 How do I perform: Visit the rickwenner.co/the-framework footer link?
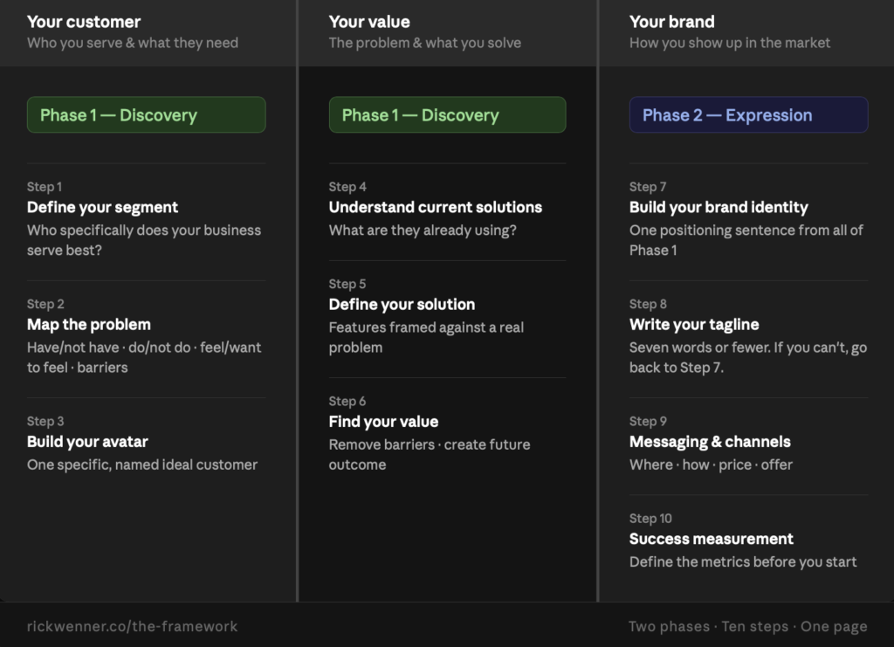pos(132,626)
